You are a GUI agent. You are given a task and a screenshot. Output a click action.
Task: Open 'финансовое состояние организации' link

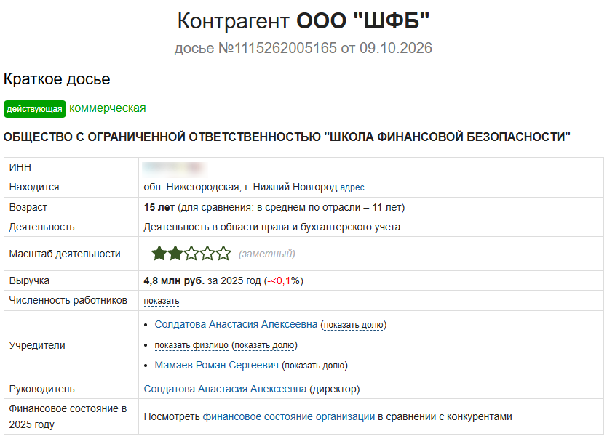click(289, 417)
